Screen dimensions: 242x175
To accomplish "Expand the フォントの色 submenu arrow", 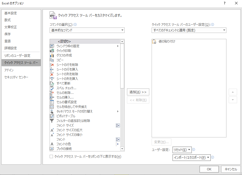I will point(118,144).
